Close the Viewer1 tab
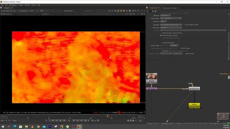Screen dimensions: 230x129 click(x=12, y=8)
